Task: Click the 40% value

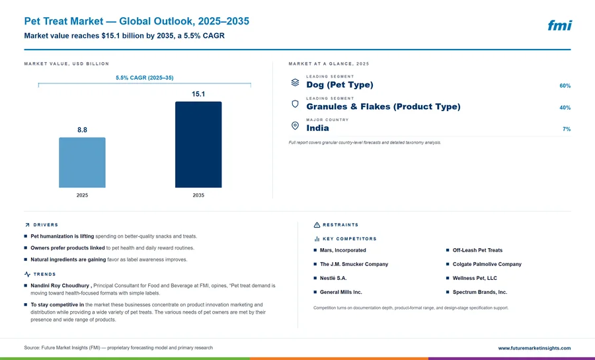Action: click(x=565, y=108)
